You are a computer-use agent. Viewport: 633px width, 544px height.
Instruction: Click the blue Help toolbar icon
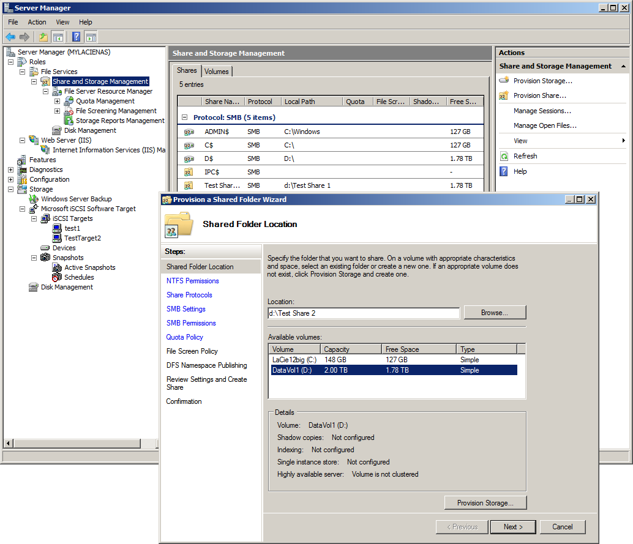(x=76, y=37)
